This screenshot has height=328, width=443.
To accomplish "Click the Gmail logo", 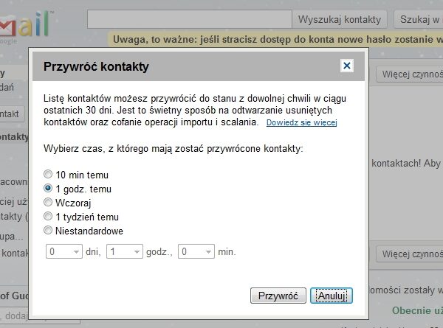I will coord(27,25).
